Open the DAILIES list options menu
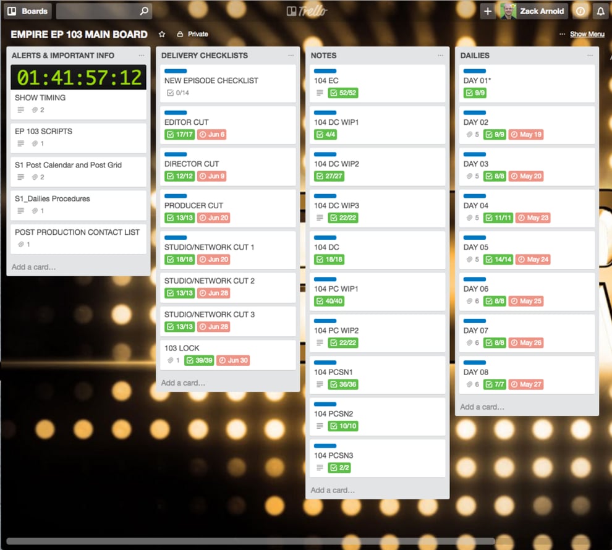Image resolution: width=612 pixels, height=550 pixels. pyautogui.click(x=590, y=56)
